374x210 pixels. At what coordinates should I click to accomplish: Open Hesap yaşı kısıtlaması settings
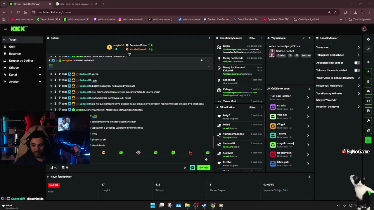pyautogui.click(x=338, y=86)
